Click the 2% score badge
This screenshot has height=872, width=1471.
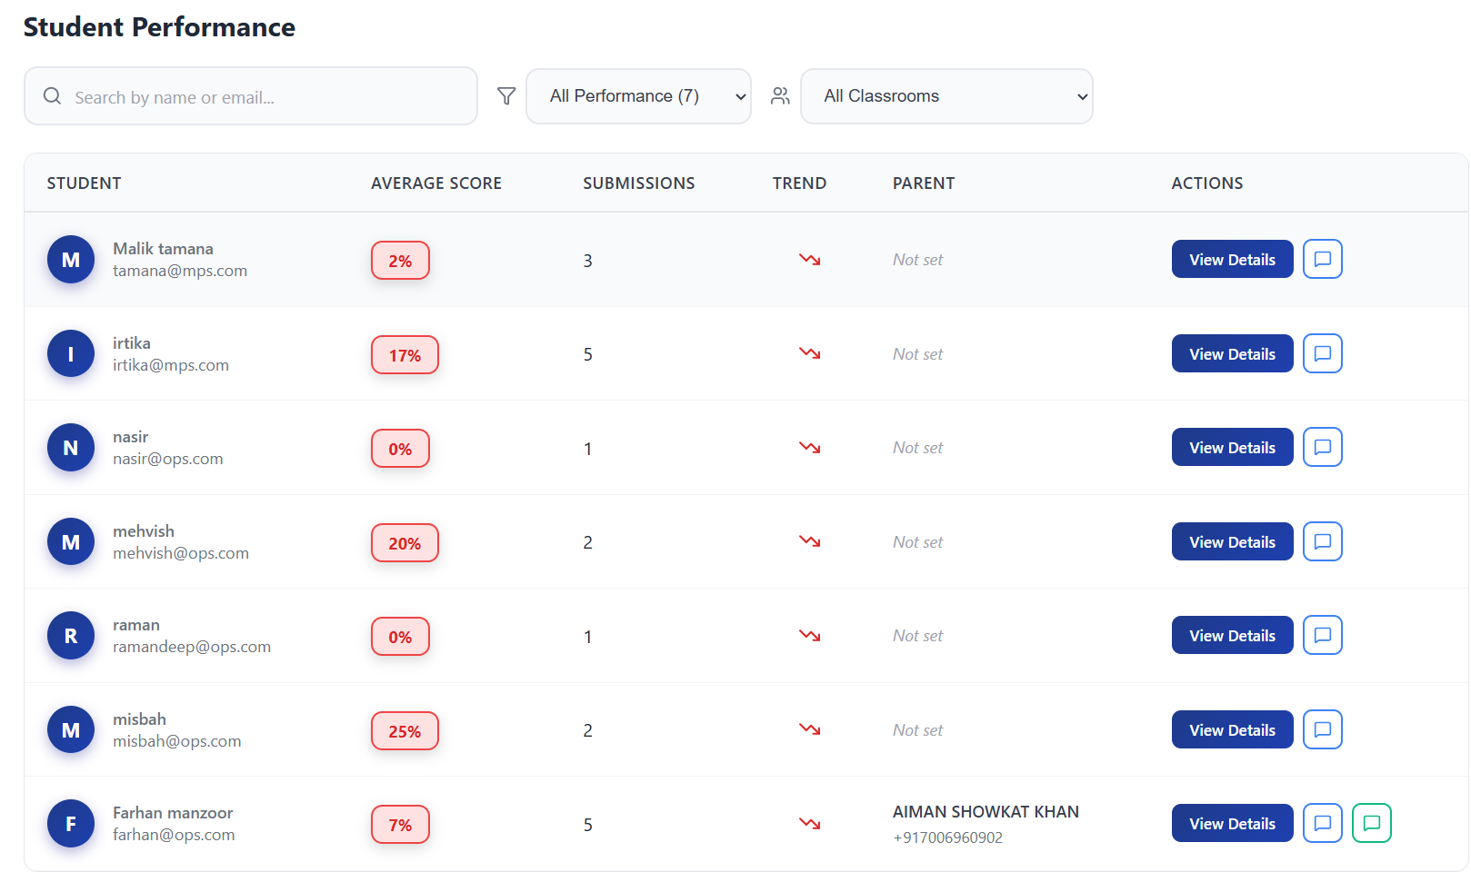point(400,261)
